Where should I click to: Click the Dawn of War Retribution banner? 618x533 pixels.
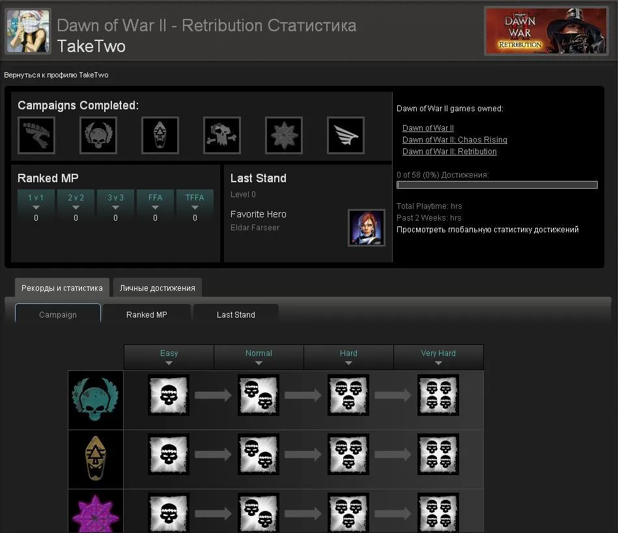click(546, 31)
